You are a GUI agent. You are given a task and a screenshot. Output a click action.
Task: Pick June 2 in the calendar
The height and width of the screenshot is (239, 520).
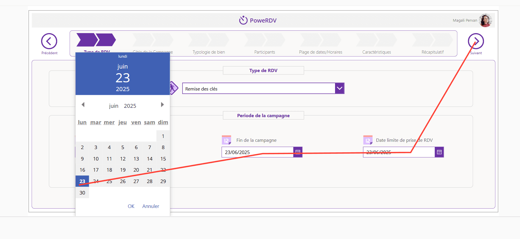82,147
